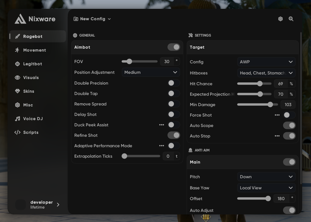Screen dimensions: 311x222
Task: Open the developer lifetime account menu
Action: tap(38, 205)
